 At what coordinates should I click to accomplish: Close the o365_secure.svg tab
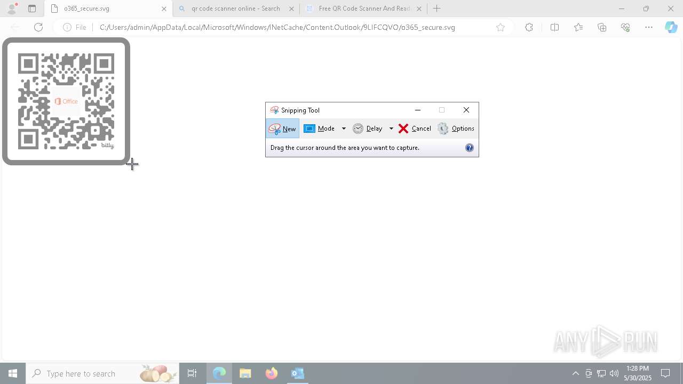pyautogui.click(x=164, y=9)
